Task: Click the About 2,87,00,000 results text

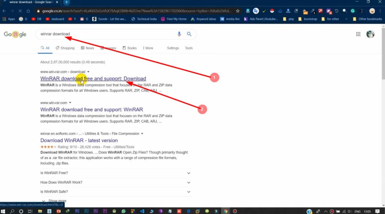Action: point(73,62)
